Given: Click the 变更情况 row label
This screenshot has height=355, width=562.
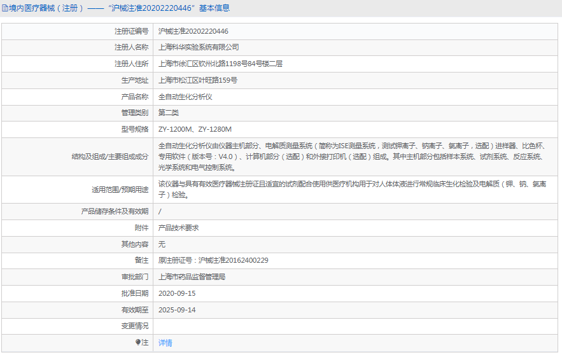Looking at the screenshot, I should [x=134, y=326].
